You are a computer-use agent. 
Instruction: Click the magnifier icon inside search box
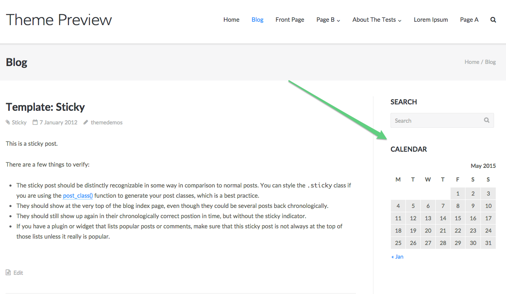click(x=486, y=120)
